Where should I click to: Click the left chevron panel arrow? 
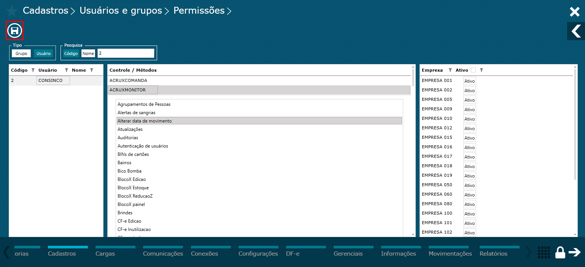pos(576,31)
